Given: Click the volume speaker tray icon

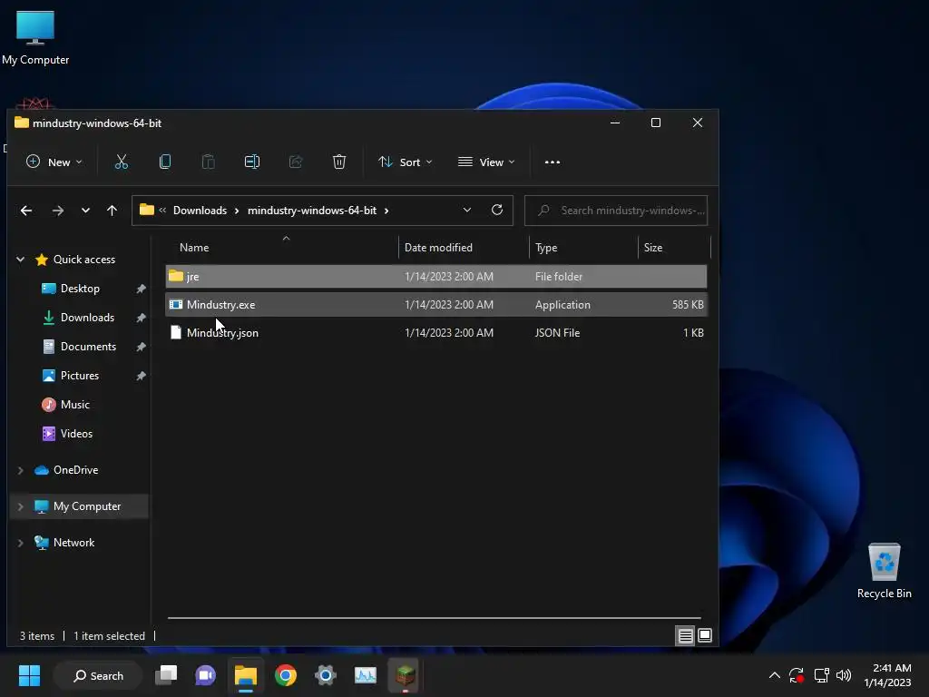Looking at the screenshot, I should pyautogui.click(x=844, y=675).
